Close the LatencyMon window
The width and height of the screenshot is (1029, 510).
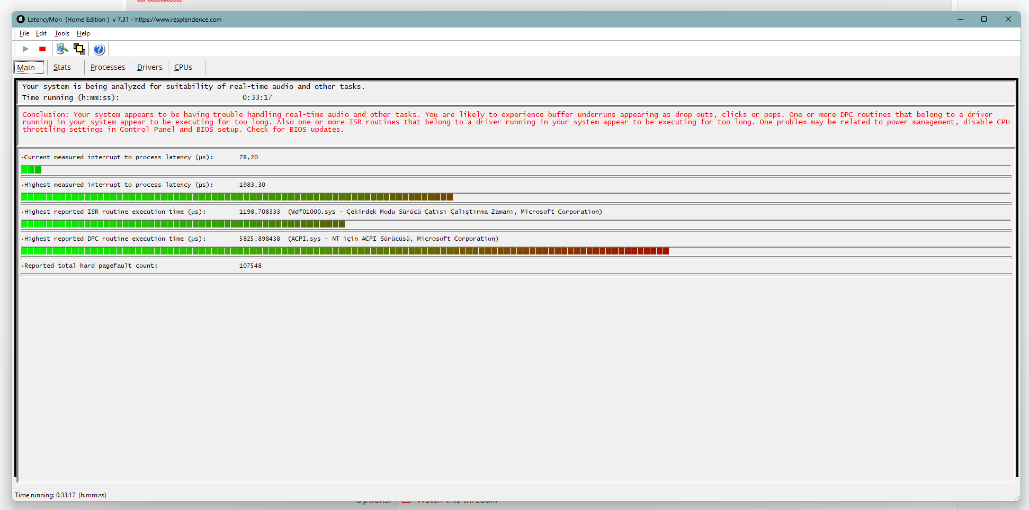[x=1008, y=20]
